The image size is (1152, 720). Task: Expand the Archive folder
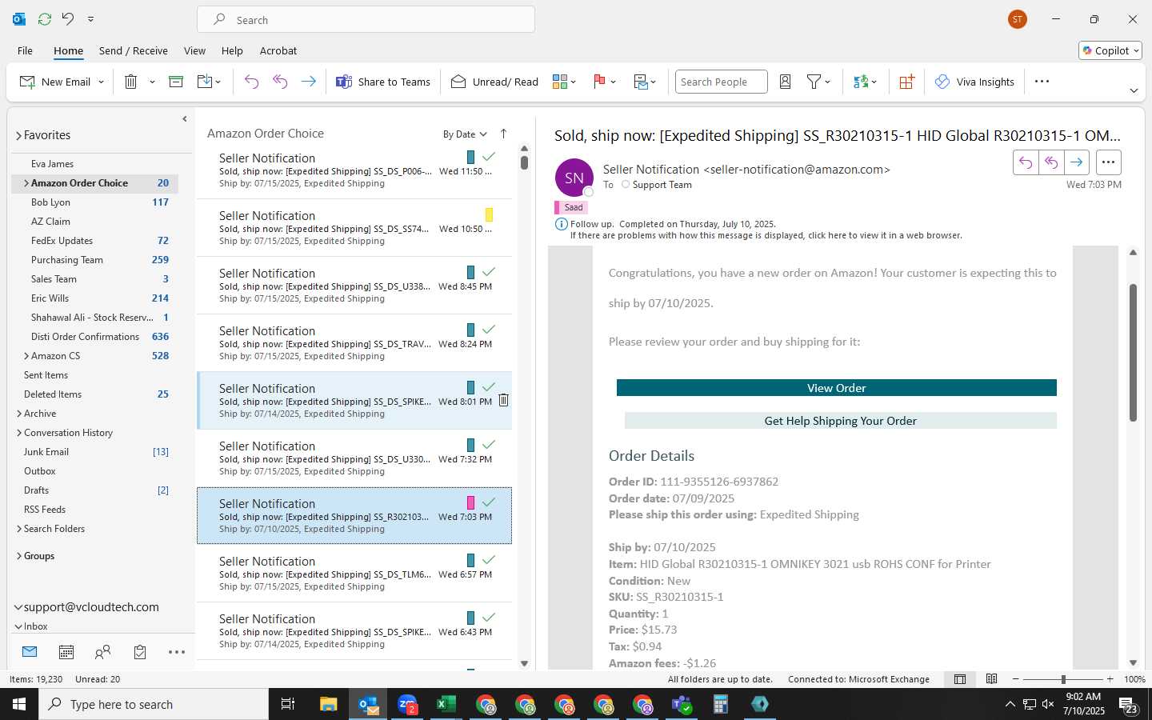click(x=19, y=414)
